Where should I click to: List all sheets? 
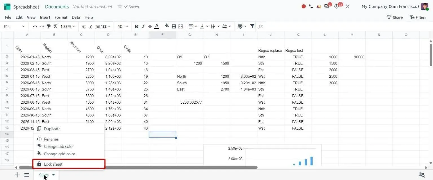click(27, 175)
